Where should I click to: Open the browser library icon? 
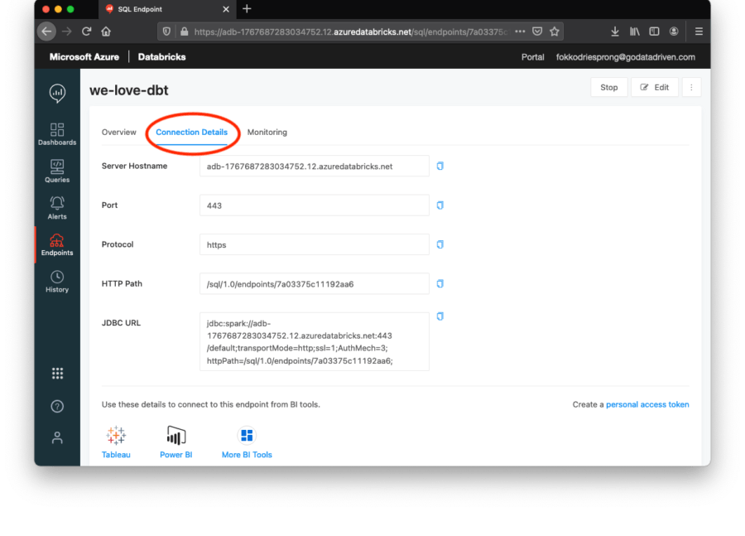(635, 31)
